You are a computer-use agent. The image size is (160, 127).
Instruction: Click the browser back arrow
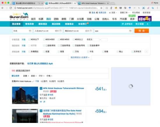tap(3, 8)
